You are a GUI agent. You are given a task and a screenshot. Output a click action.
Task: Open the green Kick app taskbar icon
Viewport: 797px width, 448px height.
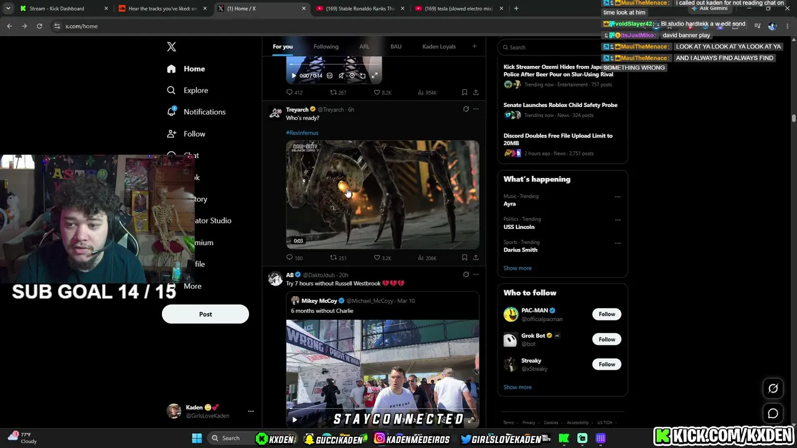point(564,439)
